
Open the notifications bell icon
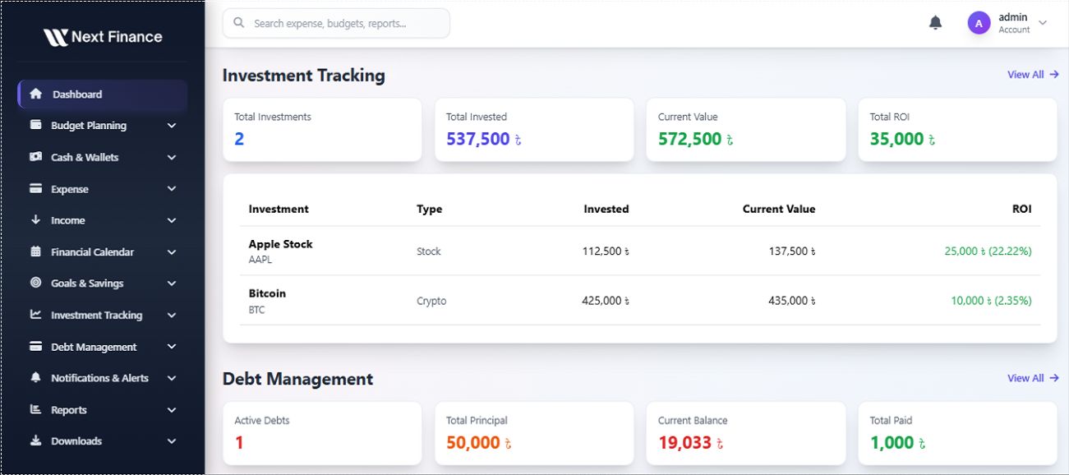click(935, 23)
